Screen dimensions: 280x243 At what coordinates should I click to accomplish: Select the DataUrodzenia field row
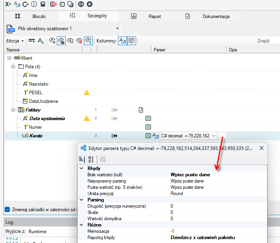point(44,101)
